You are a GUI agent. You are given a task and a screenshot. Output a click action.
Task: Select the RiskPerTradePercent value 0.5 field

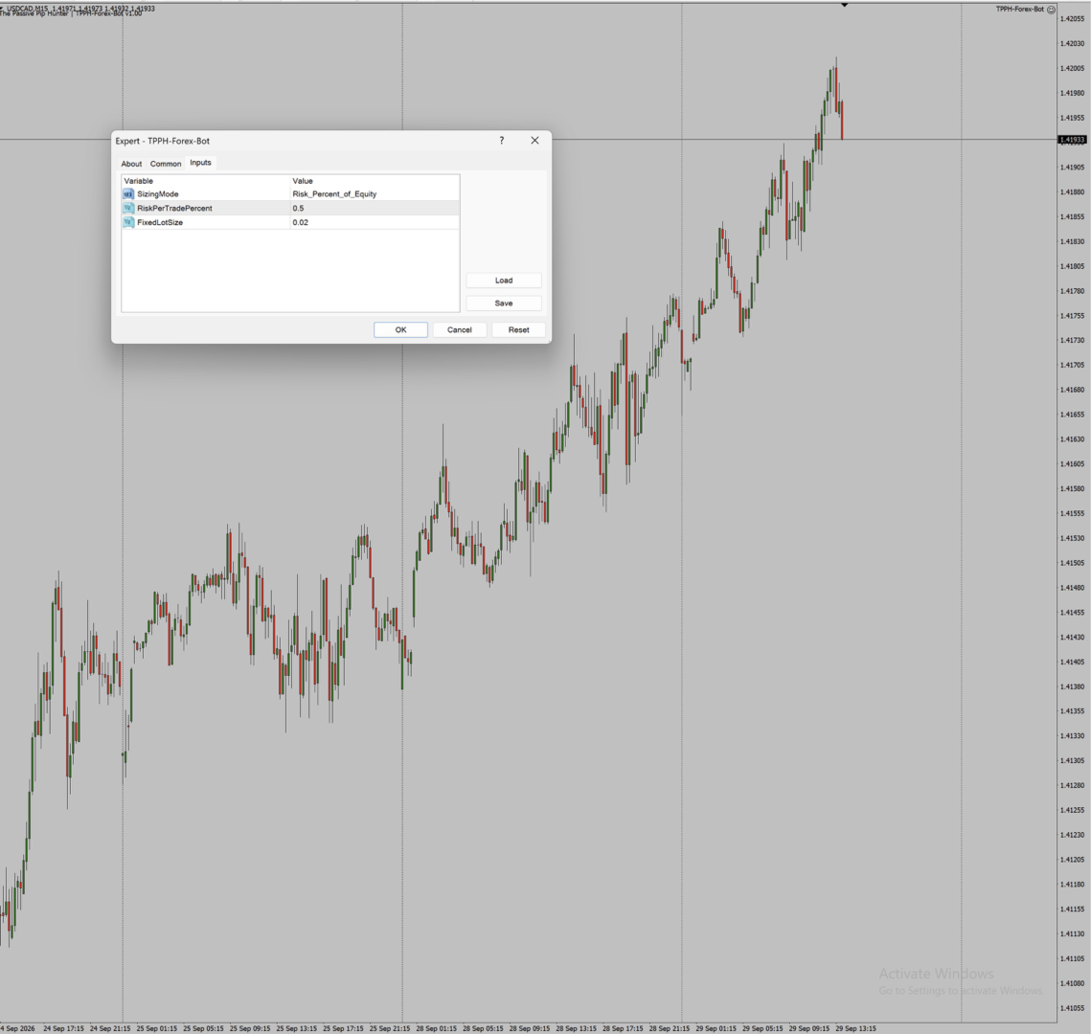(x=375, y=208)
